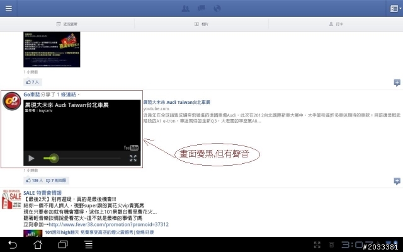This screenshot has width=403, height=252.
Task: Open messages icon in top bar
Action: 201,8
